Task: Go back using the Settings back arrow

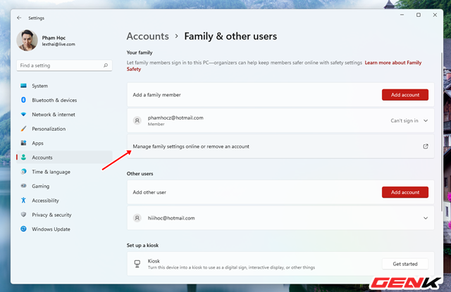Action: coord(19,18)
